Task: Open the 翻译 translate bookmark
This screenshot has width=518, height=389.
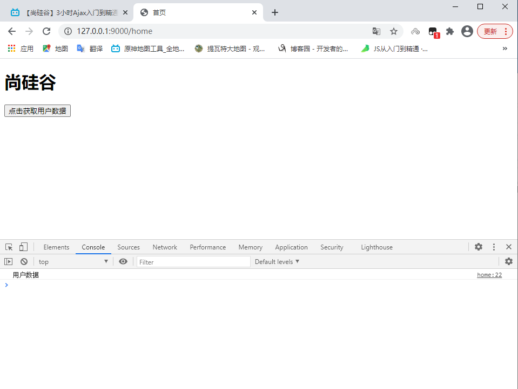Action: click(x=90, y=49)
